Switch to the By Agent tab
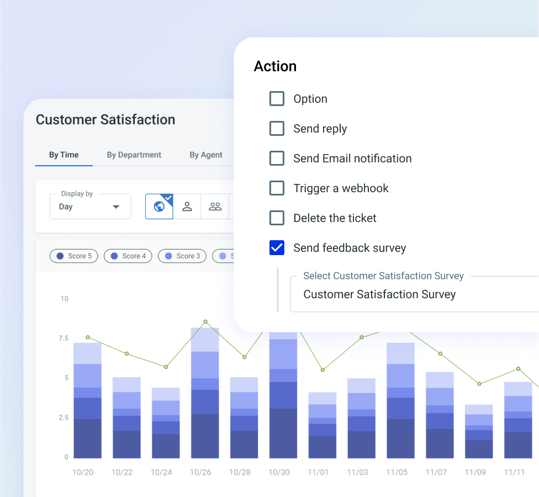 tap(206, 155)
